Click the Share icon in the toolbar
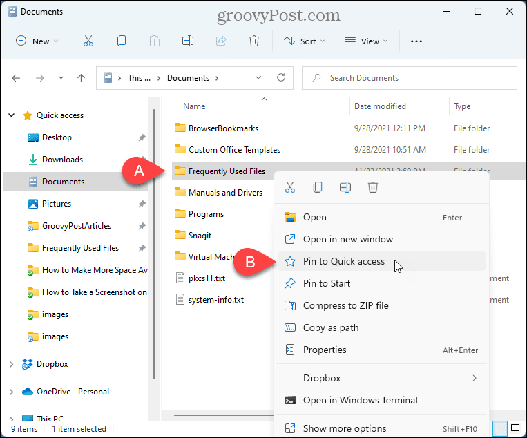527x438 pixels. tap(221, 41)
